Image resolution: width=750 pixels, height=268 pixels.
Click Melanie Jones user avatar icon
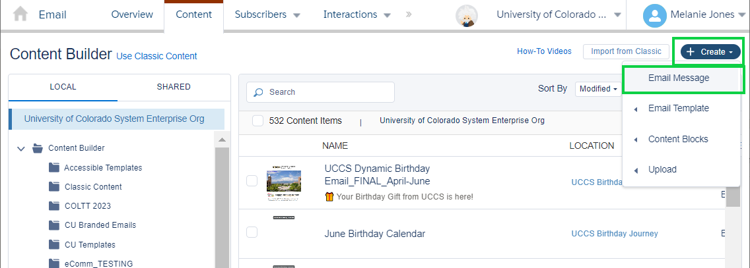pos(655,15)
